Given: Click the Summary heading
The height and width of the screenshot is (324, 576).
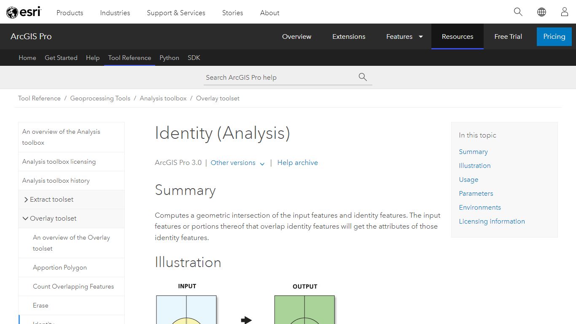Looking at the screenshot, I should (x=185, y=190).
